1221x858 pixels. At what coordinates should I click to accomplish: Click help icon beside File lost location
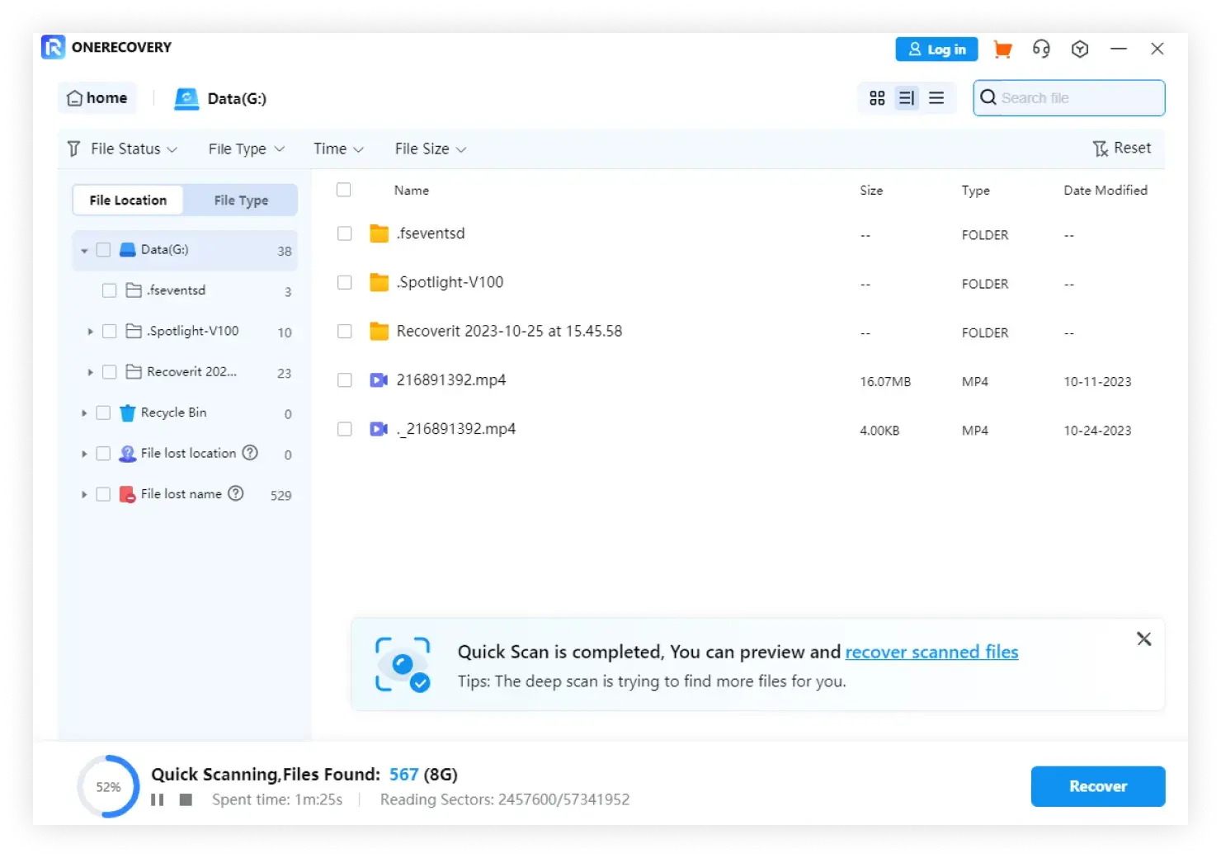click(250, 453)
